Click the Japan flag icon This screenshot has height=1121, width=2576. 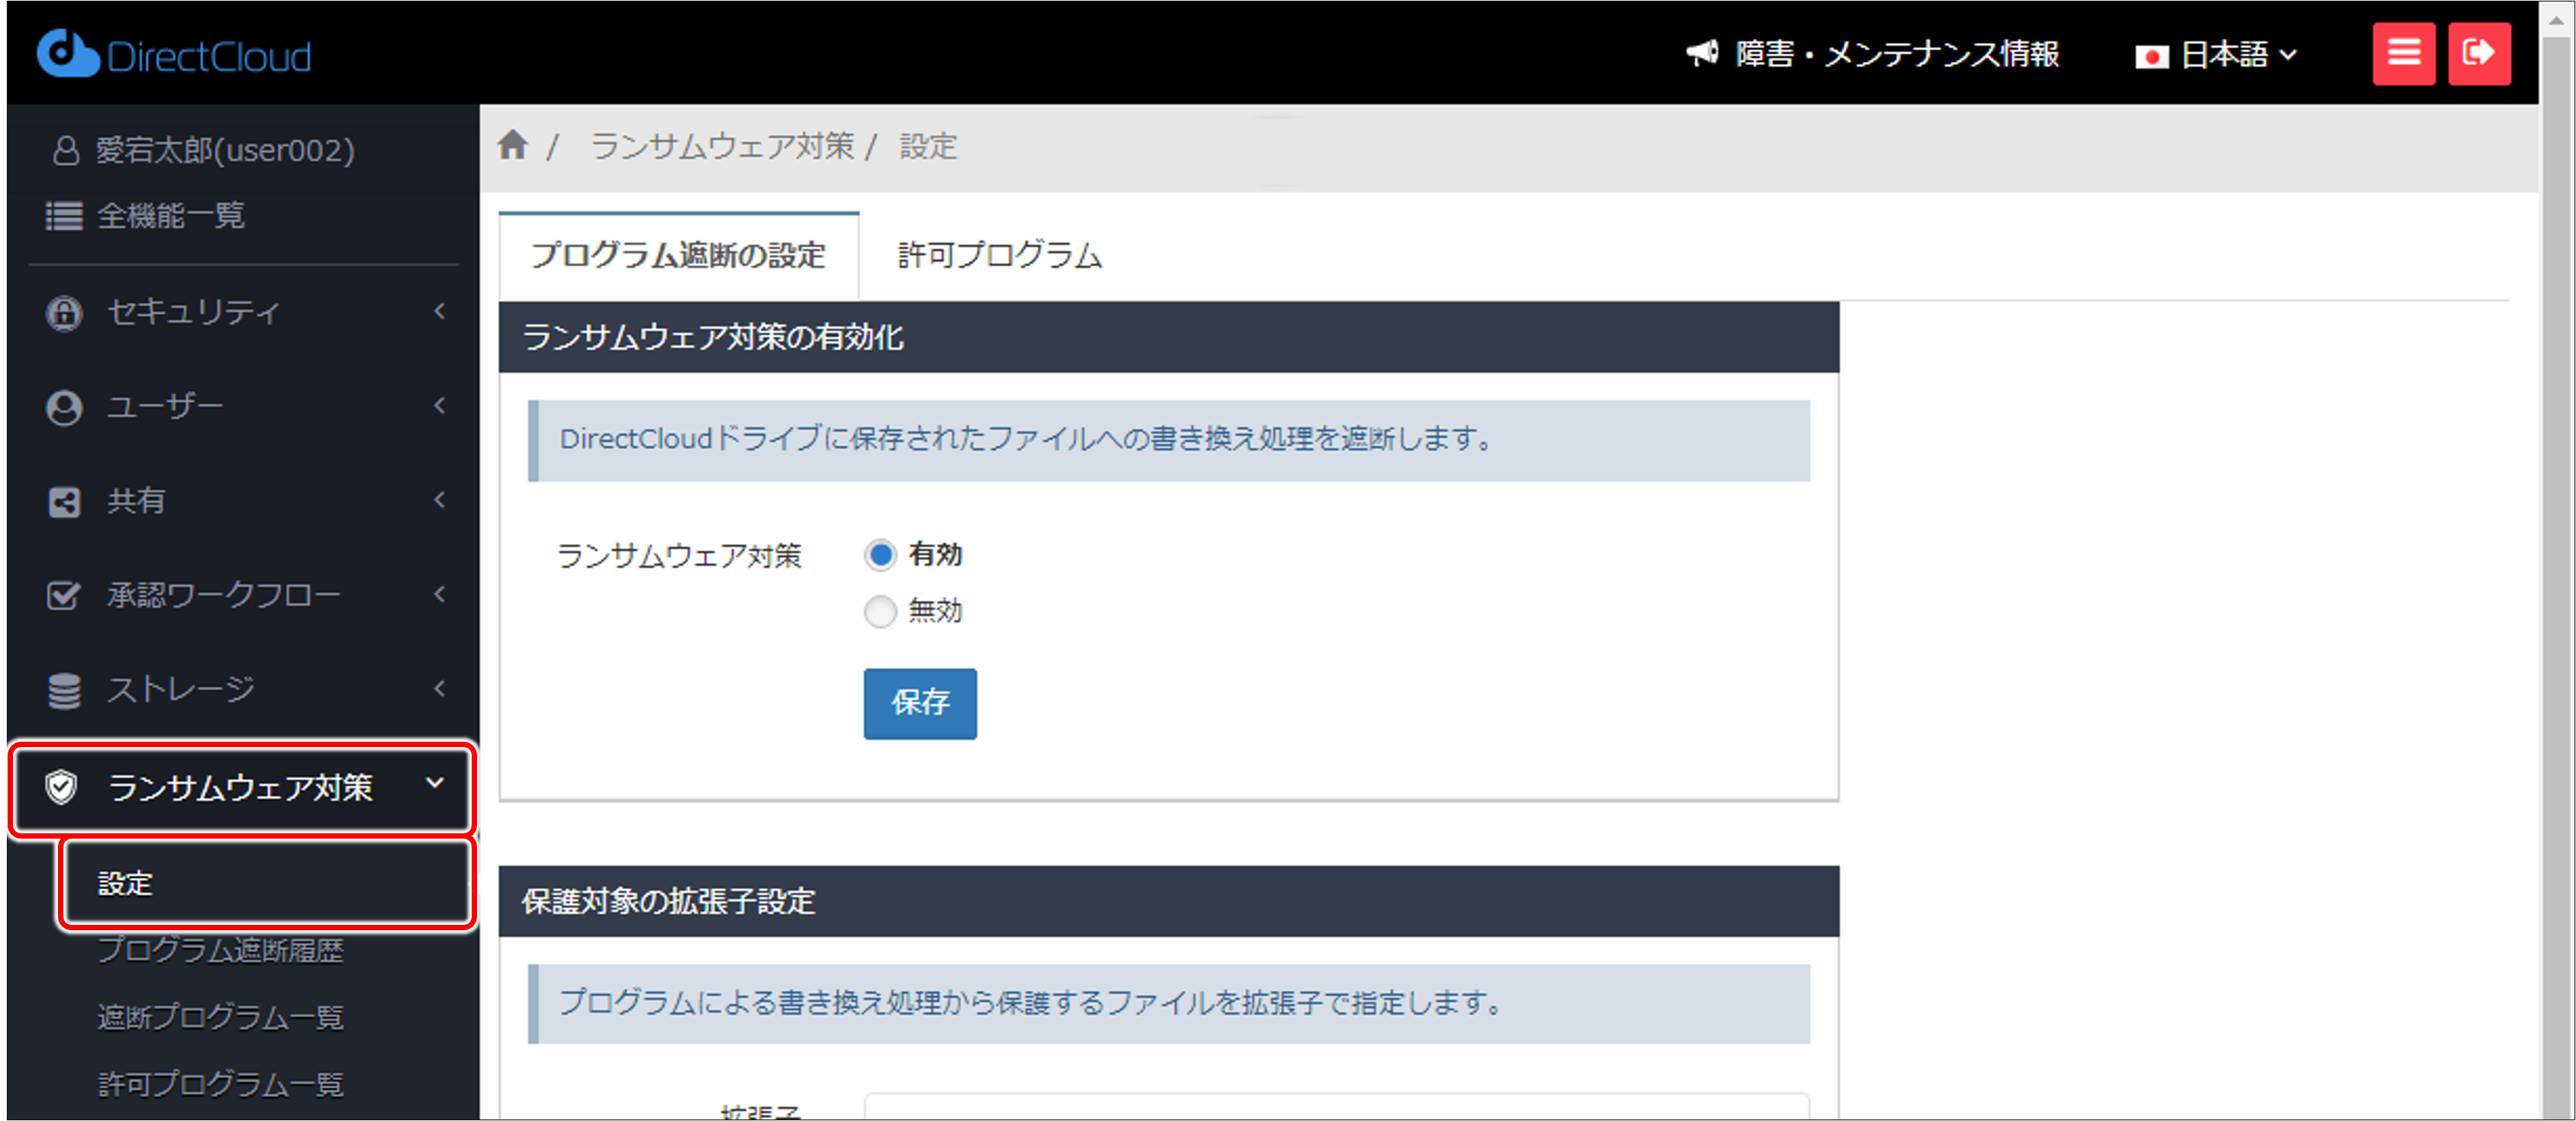(x=2151, y=56)
